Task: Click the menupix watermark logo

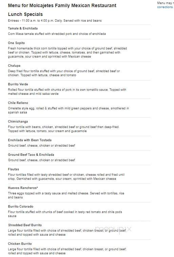Action: coord(113,230)
